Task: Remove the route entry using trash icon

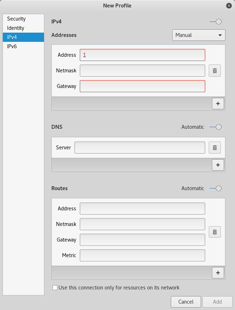Action: (x=214, y=232)
